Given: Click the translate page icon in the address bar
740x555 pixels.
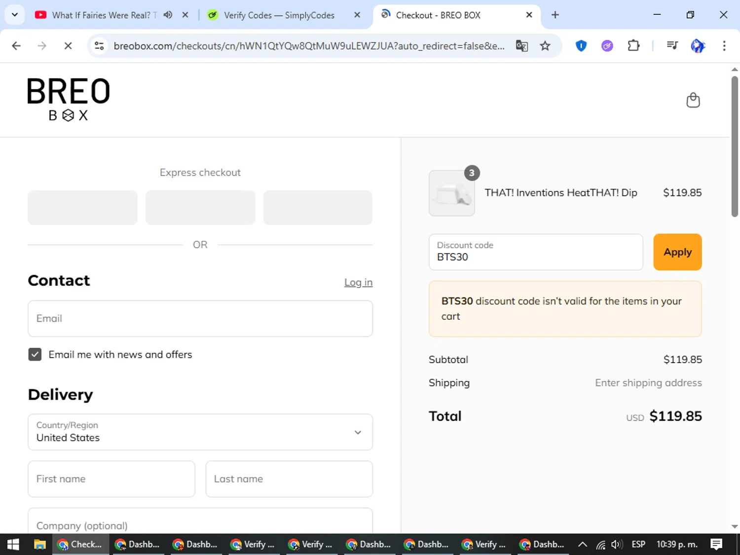Looking at the screenshot, I should click(x=522, y=46).
